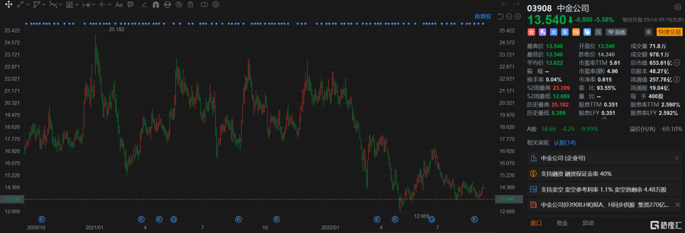Screen dimensions: 685x233
Task: Click the blue dollar sign icon
Action: pyautogui.click(x=565, y=32)
